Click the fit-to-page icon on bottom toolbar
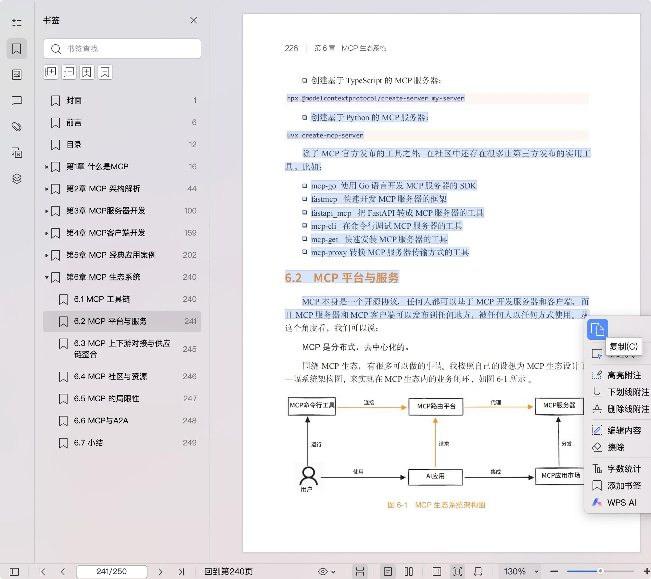The width and height of the screenshot is (651, 579). [457, 571]
